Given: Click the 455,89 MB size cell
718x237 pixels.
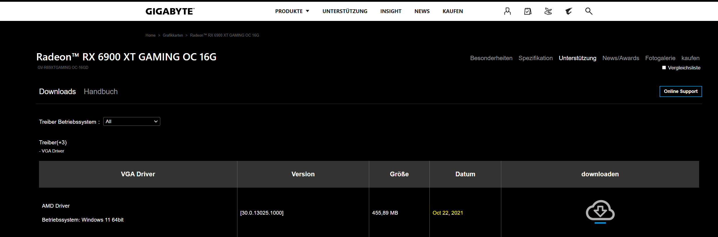Looking at the screenshot, I should [x=385, y=213].
